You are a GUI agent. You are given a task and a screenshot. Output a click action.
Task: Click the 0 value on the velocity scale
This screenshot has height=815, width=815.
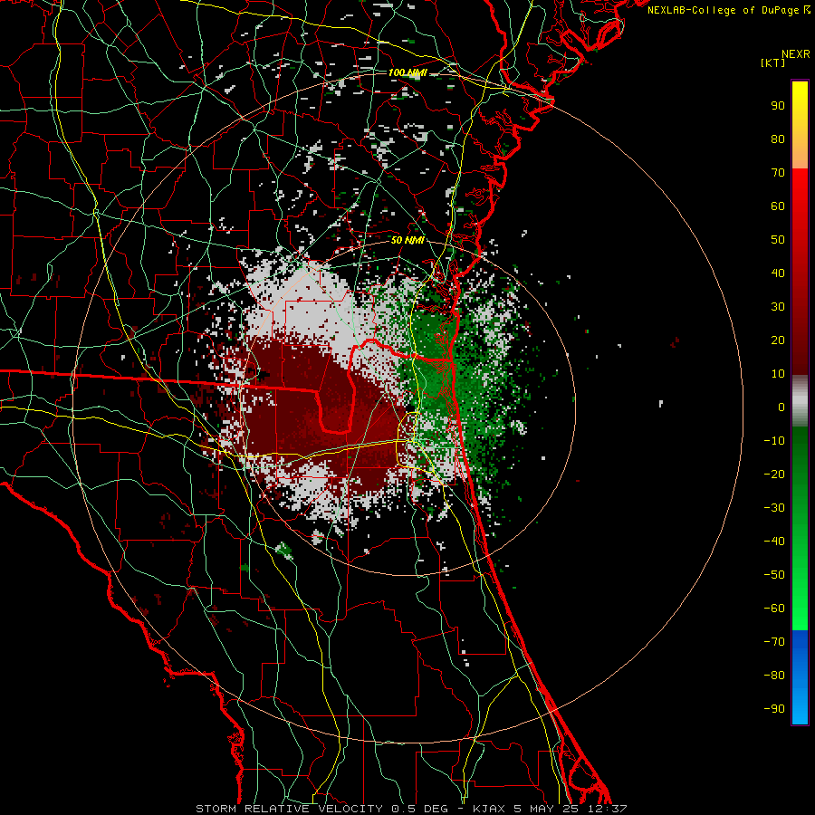pos(781,407)
